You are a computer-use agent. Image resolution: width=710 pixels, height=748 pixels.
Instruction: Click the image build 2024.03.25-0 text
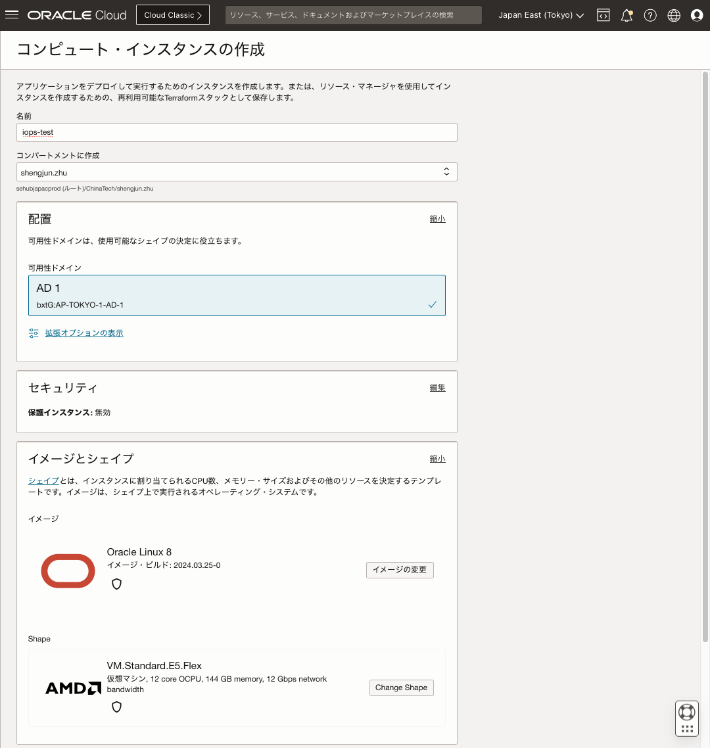[x=164, y=565]
